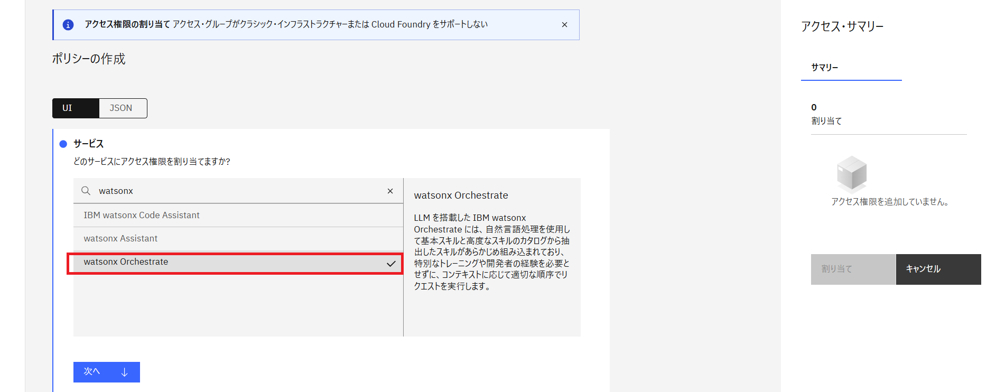The width and height of the screenshot is (996, 392).
Task: Click the アクセス権限を追加していません message
Action: coord(890,202)
